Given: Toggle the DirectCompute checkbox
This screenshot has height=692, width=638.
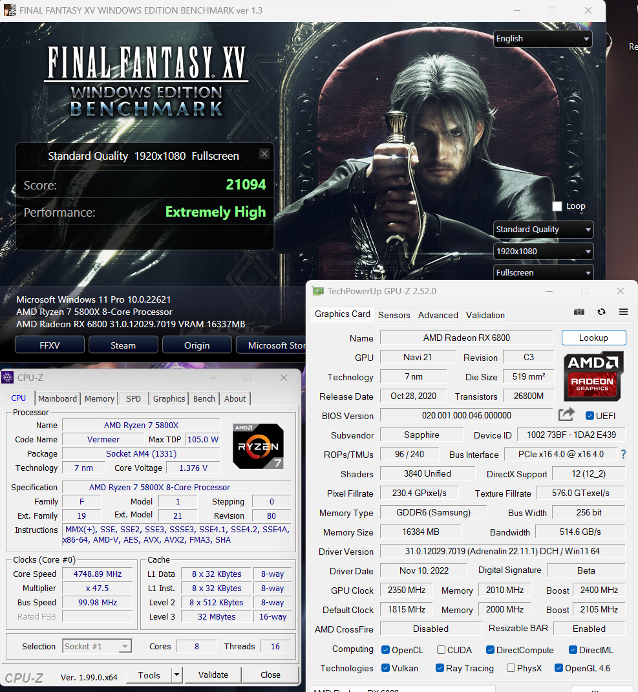Looking at the screenshot, I should [490, 649].
